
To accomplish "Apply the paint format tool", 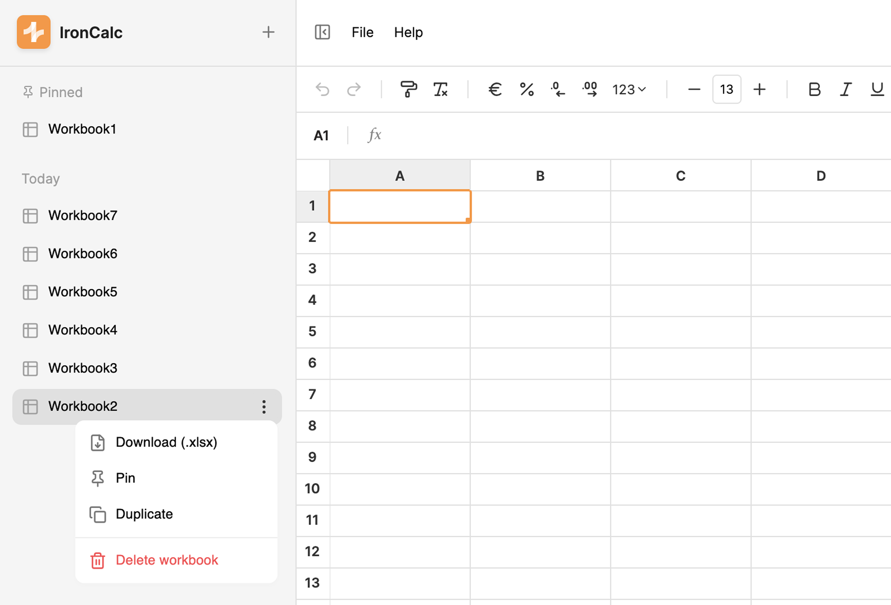I will pyautogui.click(x=409, y=89).
